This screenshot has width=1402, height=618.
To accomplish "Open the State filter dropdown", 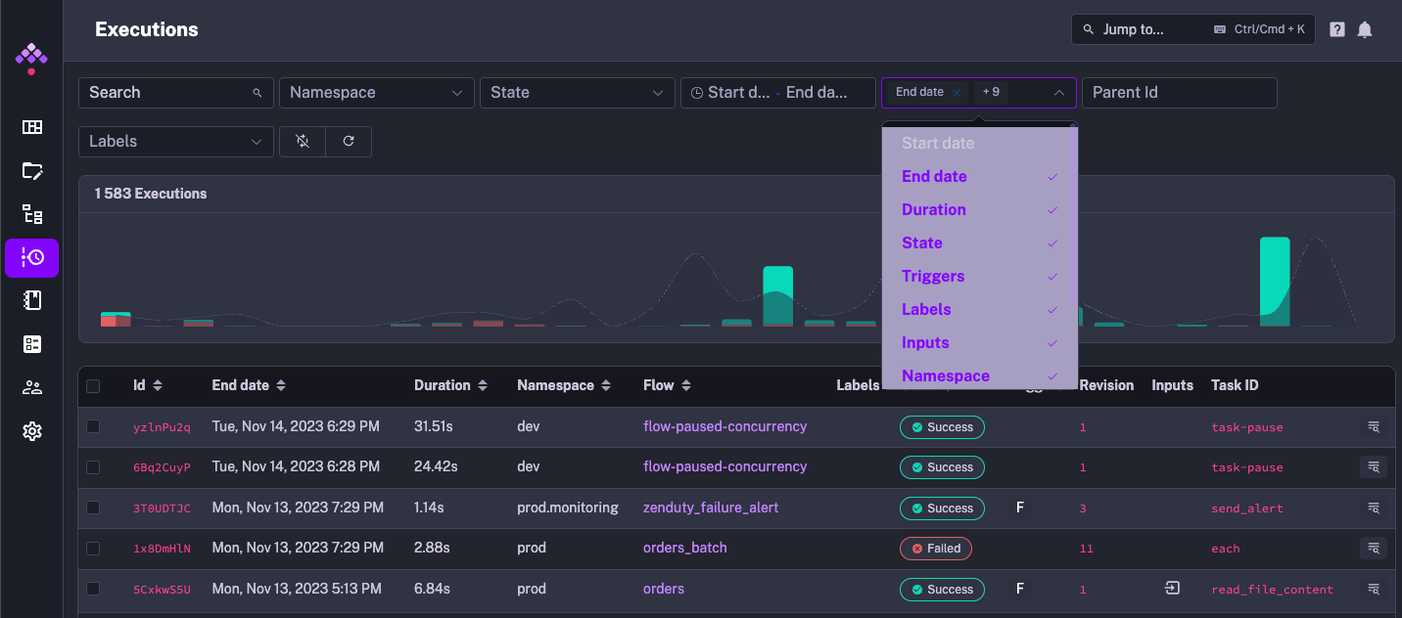I will click(577, 93).
